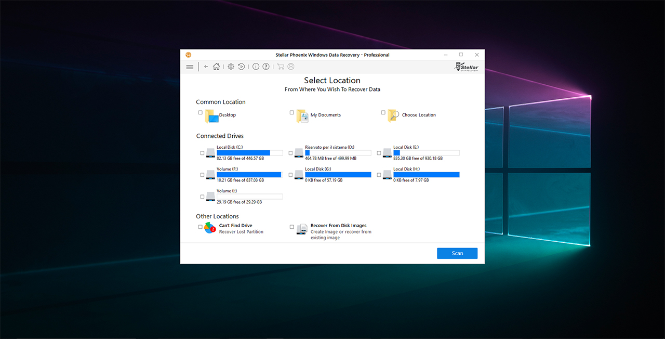The image size is (665, 339).
Task: Click the Volume (I:) usage bar
Action: [x=250, y=197]
